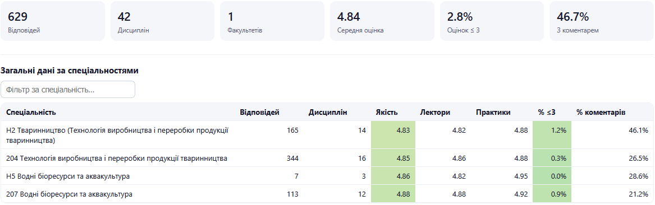Click the 629 Відповідей summary card
This screenshot has height=205, width=655.
(x=53, y=21)
